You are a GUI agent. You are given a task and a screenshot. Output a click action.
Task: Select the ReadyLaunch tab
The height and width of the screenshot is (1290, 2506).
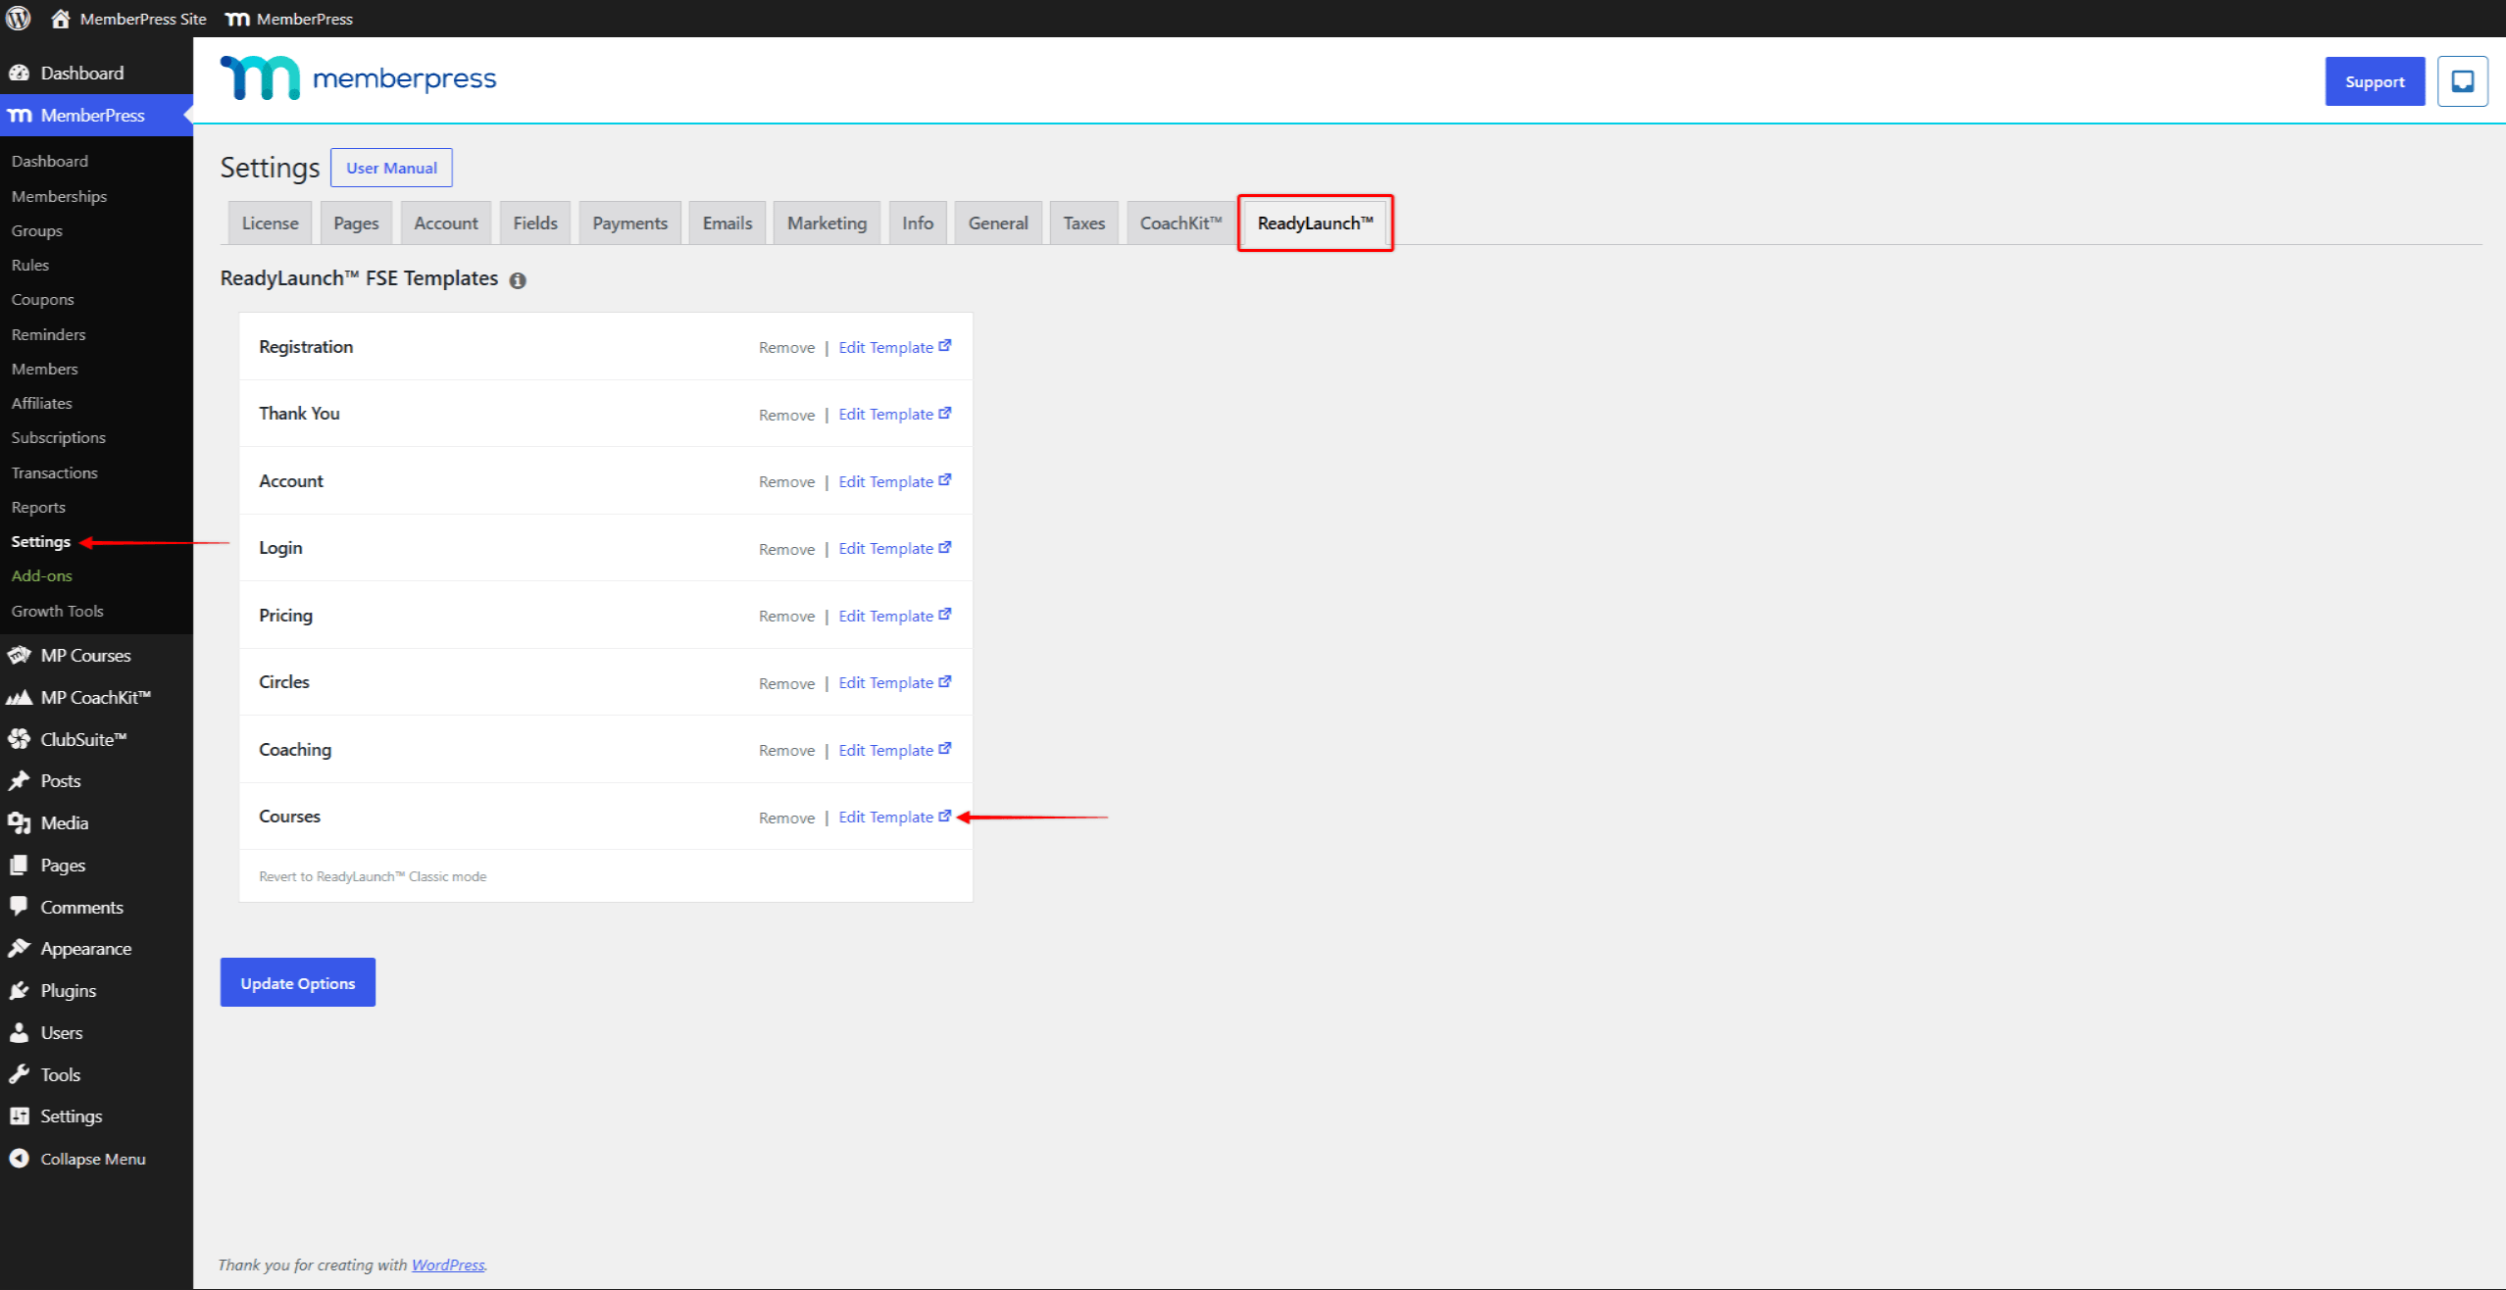click(x=1315, y=223)
